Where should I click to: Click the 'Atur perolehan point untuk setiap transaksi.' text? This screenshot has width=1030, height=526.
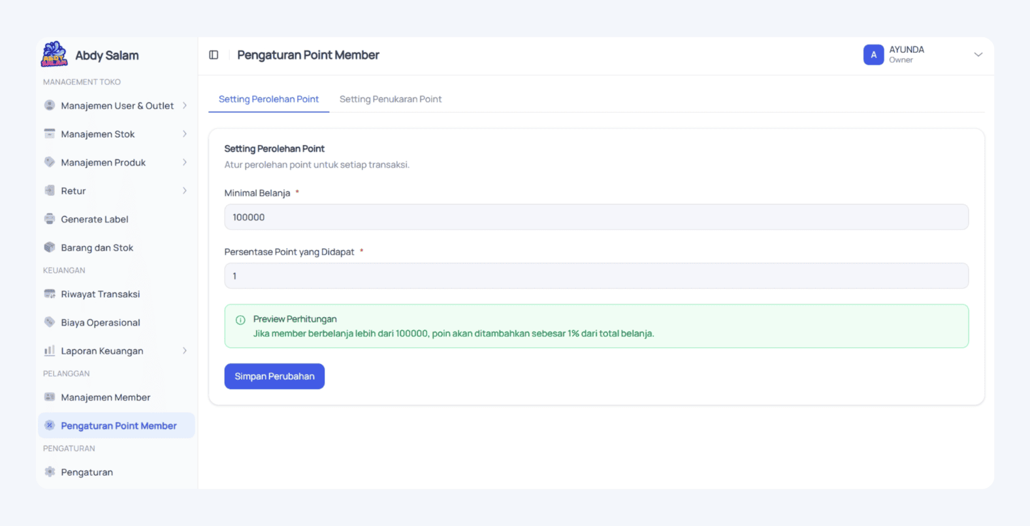point(317,164)
